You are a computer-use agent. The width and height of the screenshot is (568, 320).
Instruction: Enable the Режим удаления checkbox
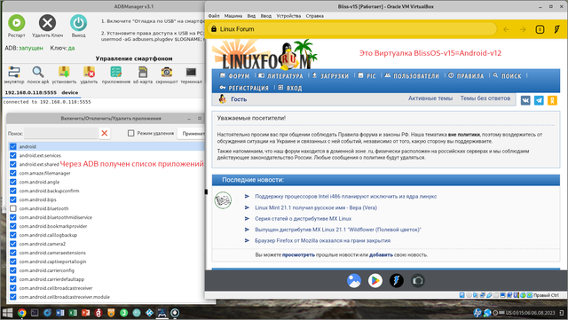coord(131,133)
